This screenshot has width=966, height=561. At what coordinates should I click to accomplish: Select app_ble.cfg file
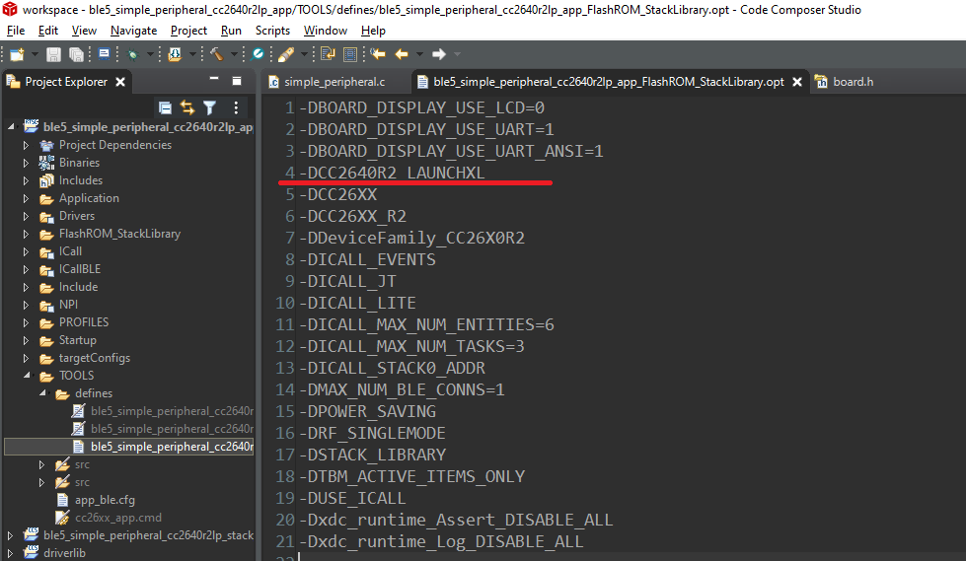(105, 500)
